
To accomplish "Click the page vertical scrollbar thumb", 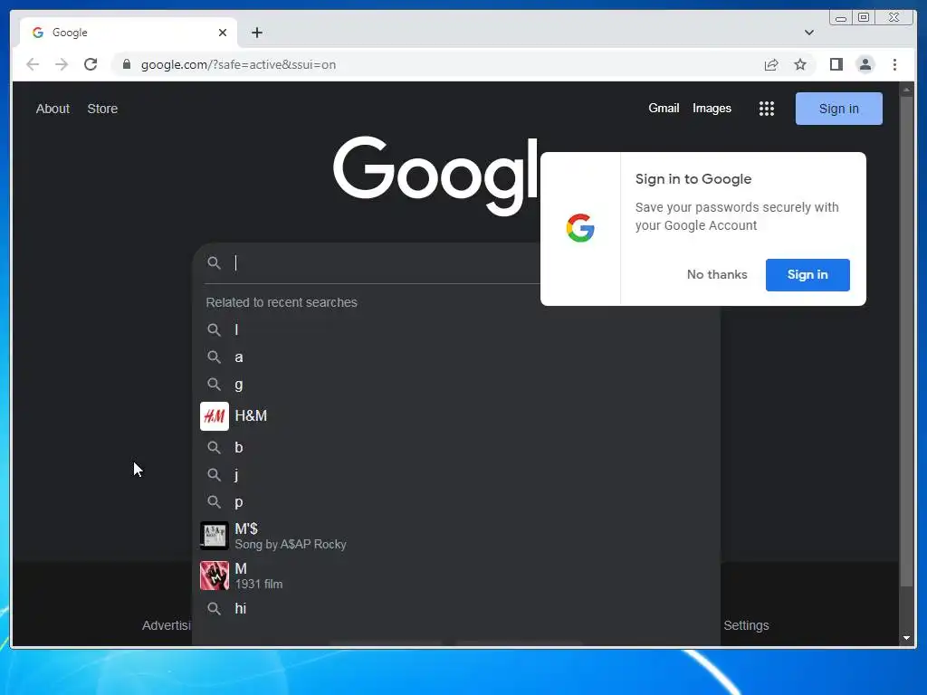I will click(x=906, y=341).
